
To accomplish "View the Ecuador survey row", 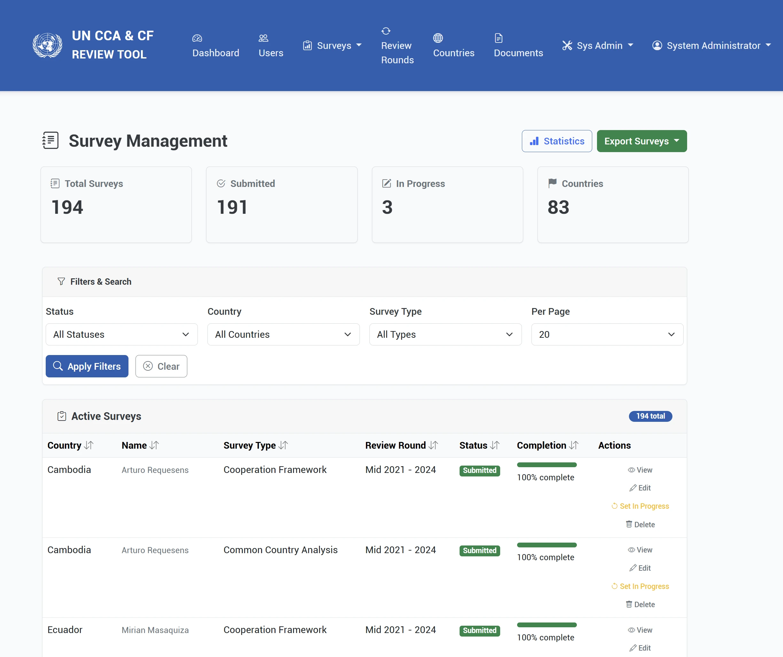I will point(640,630).
